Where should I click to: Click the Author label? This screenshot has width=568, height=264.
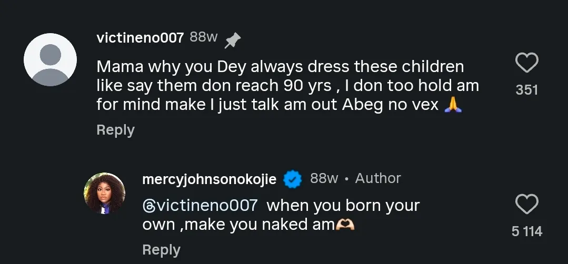click(x=377, y=179)
